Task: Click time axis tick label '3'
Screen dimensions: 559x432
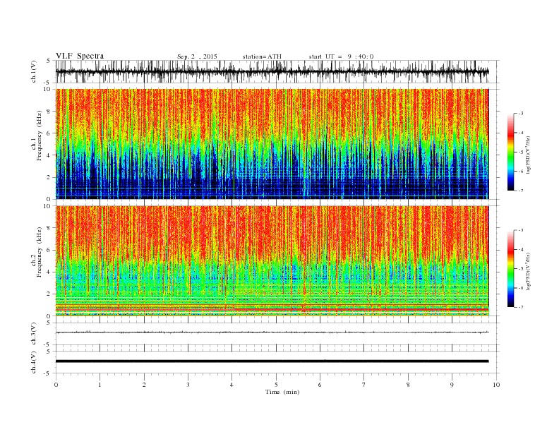Action: (188, 385)
